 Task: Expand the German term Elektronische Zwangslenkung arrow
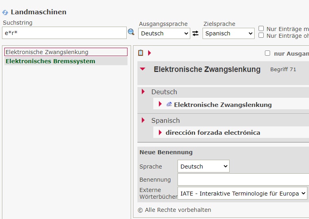160,104
